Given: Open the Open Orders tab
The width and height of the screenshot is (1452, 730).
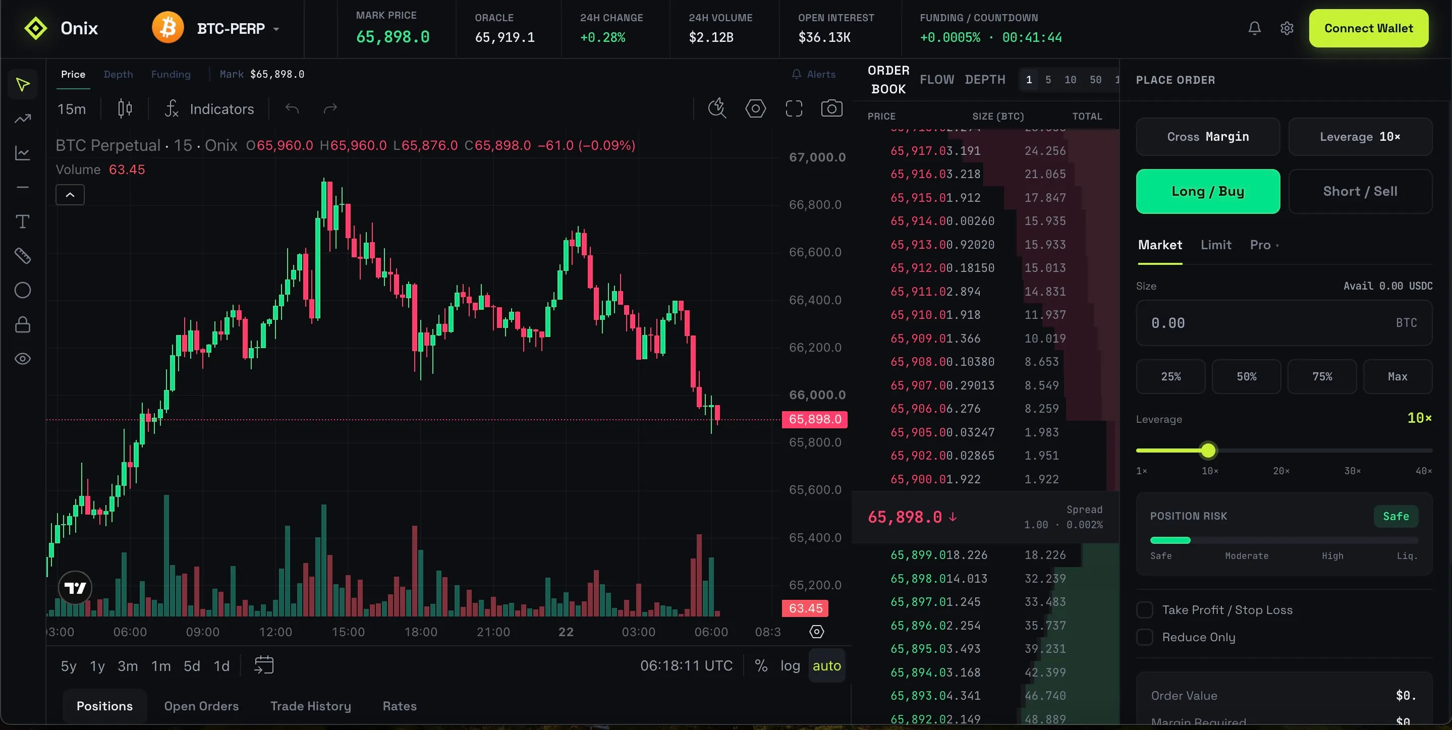Looking at the screenshot, I should click(201, 706).
